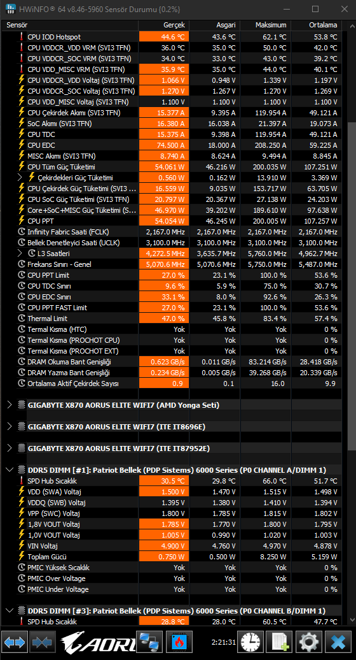Click thermometer icon beside CPU IOD Hotspot

click(22, 37)
